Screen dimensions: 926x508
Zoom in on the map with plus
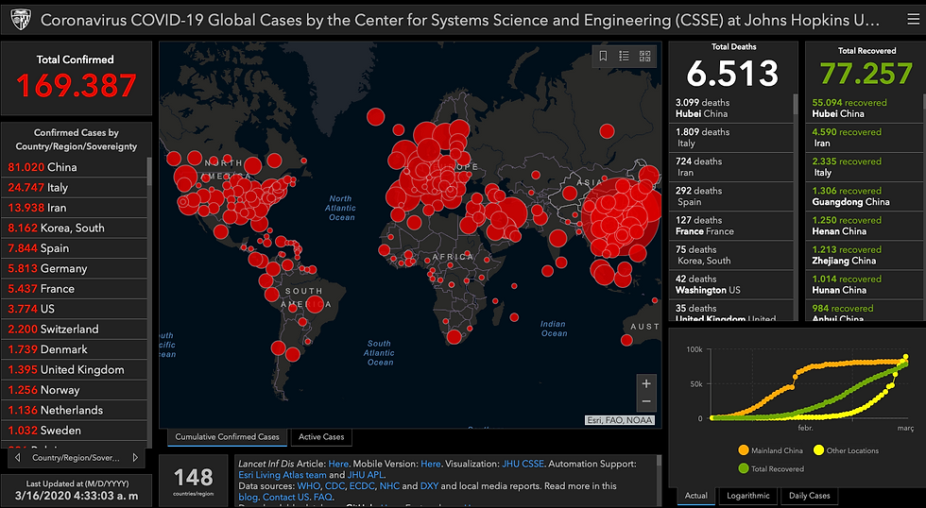point(646,383)
